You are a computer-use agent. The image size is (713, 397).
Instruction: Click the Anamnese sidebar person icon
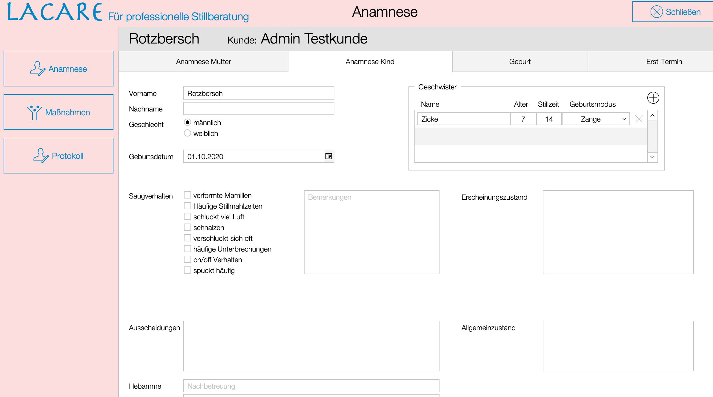(38, 69)
